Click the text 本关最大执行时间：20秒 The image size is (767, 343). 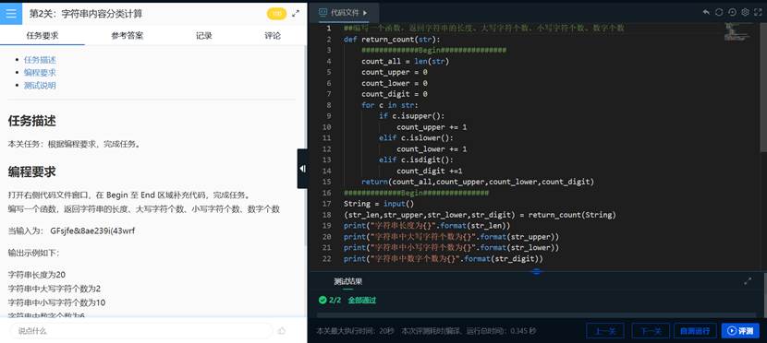pyautogui.click(x=355, y=331)
